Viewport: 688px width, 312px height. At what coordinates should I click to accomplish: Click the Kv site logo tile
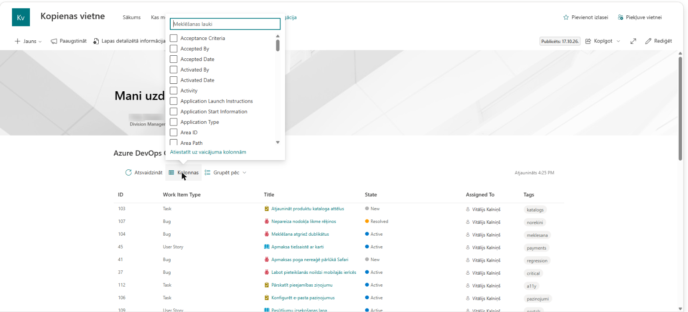click(x=21, y=18)
